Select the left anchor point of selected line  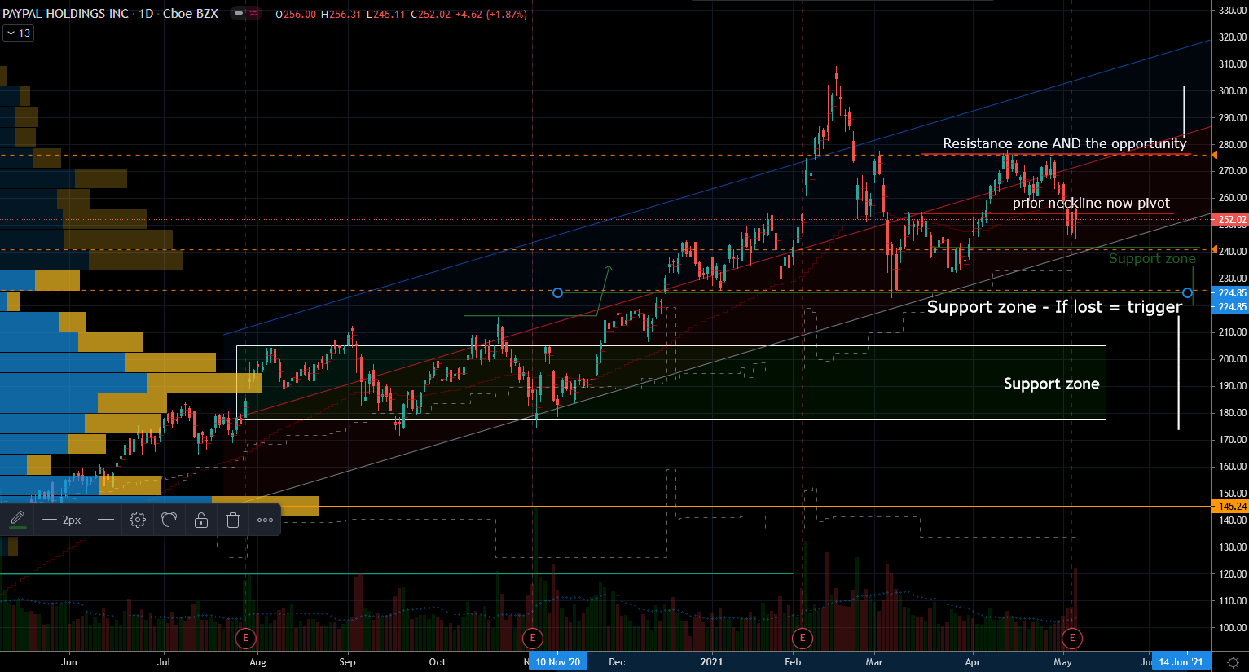tap(557, 292)
